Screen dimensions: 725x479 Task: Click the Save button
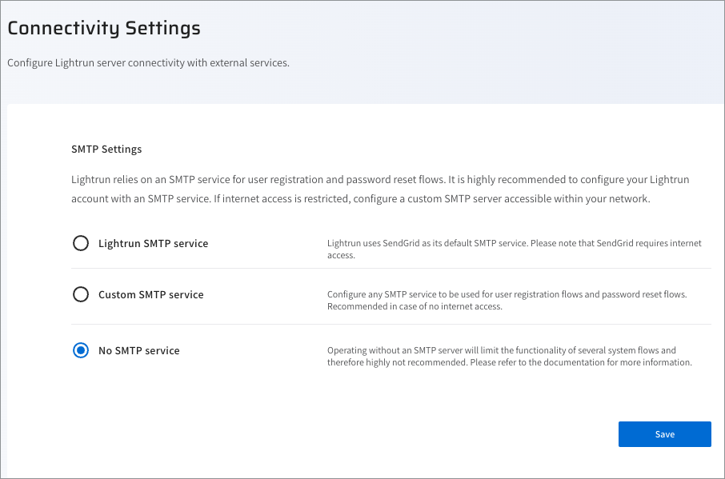664,434
